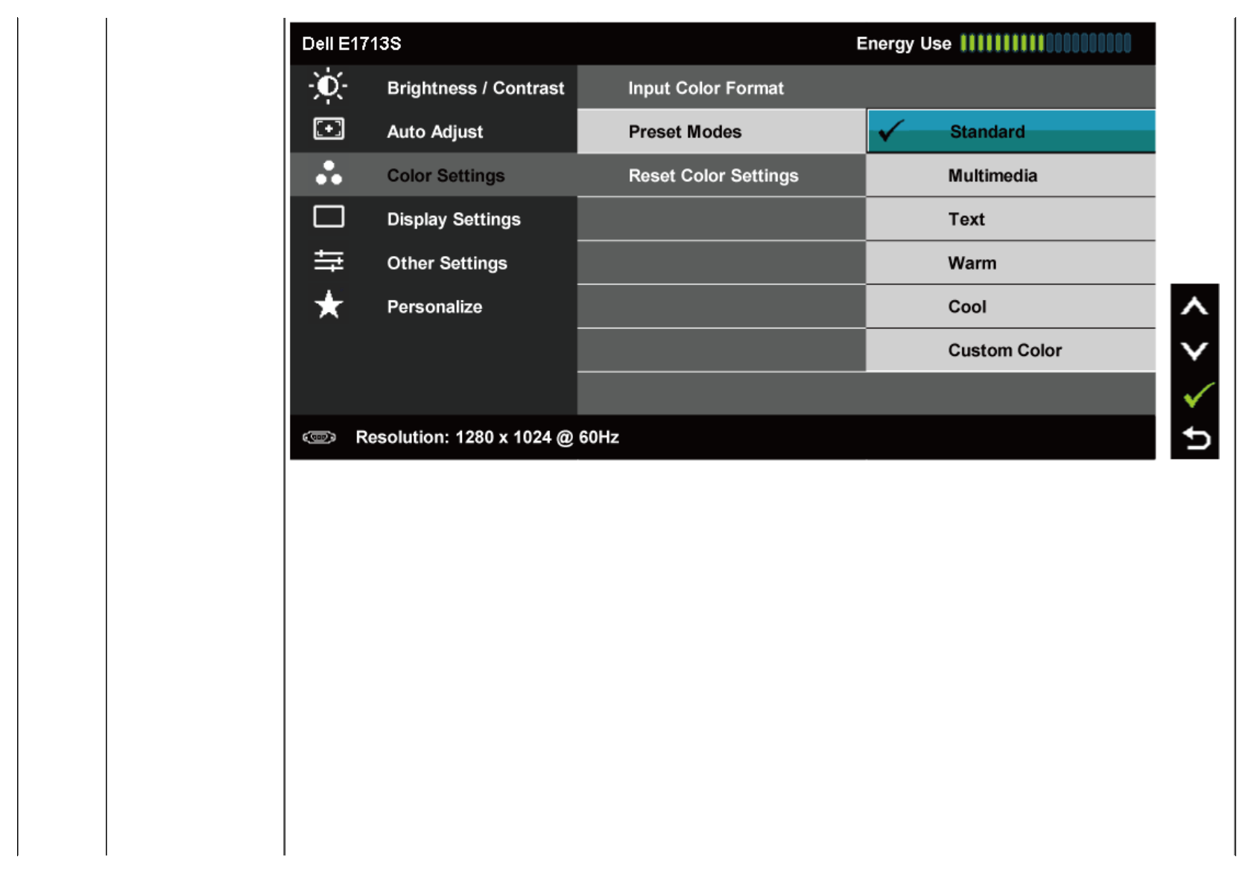The image size is (1254, 886).
Task: Choose the Cool preset mode
Action: (1011, 307)
